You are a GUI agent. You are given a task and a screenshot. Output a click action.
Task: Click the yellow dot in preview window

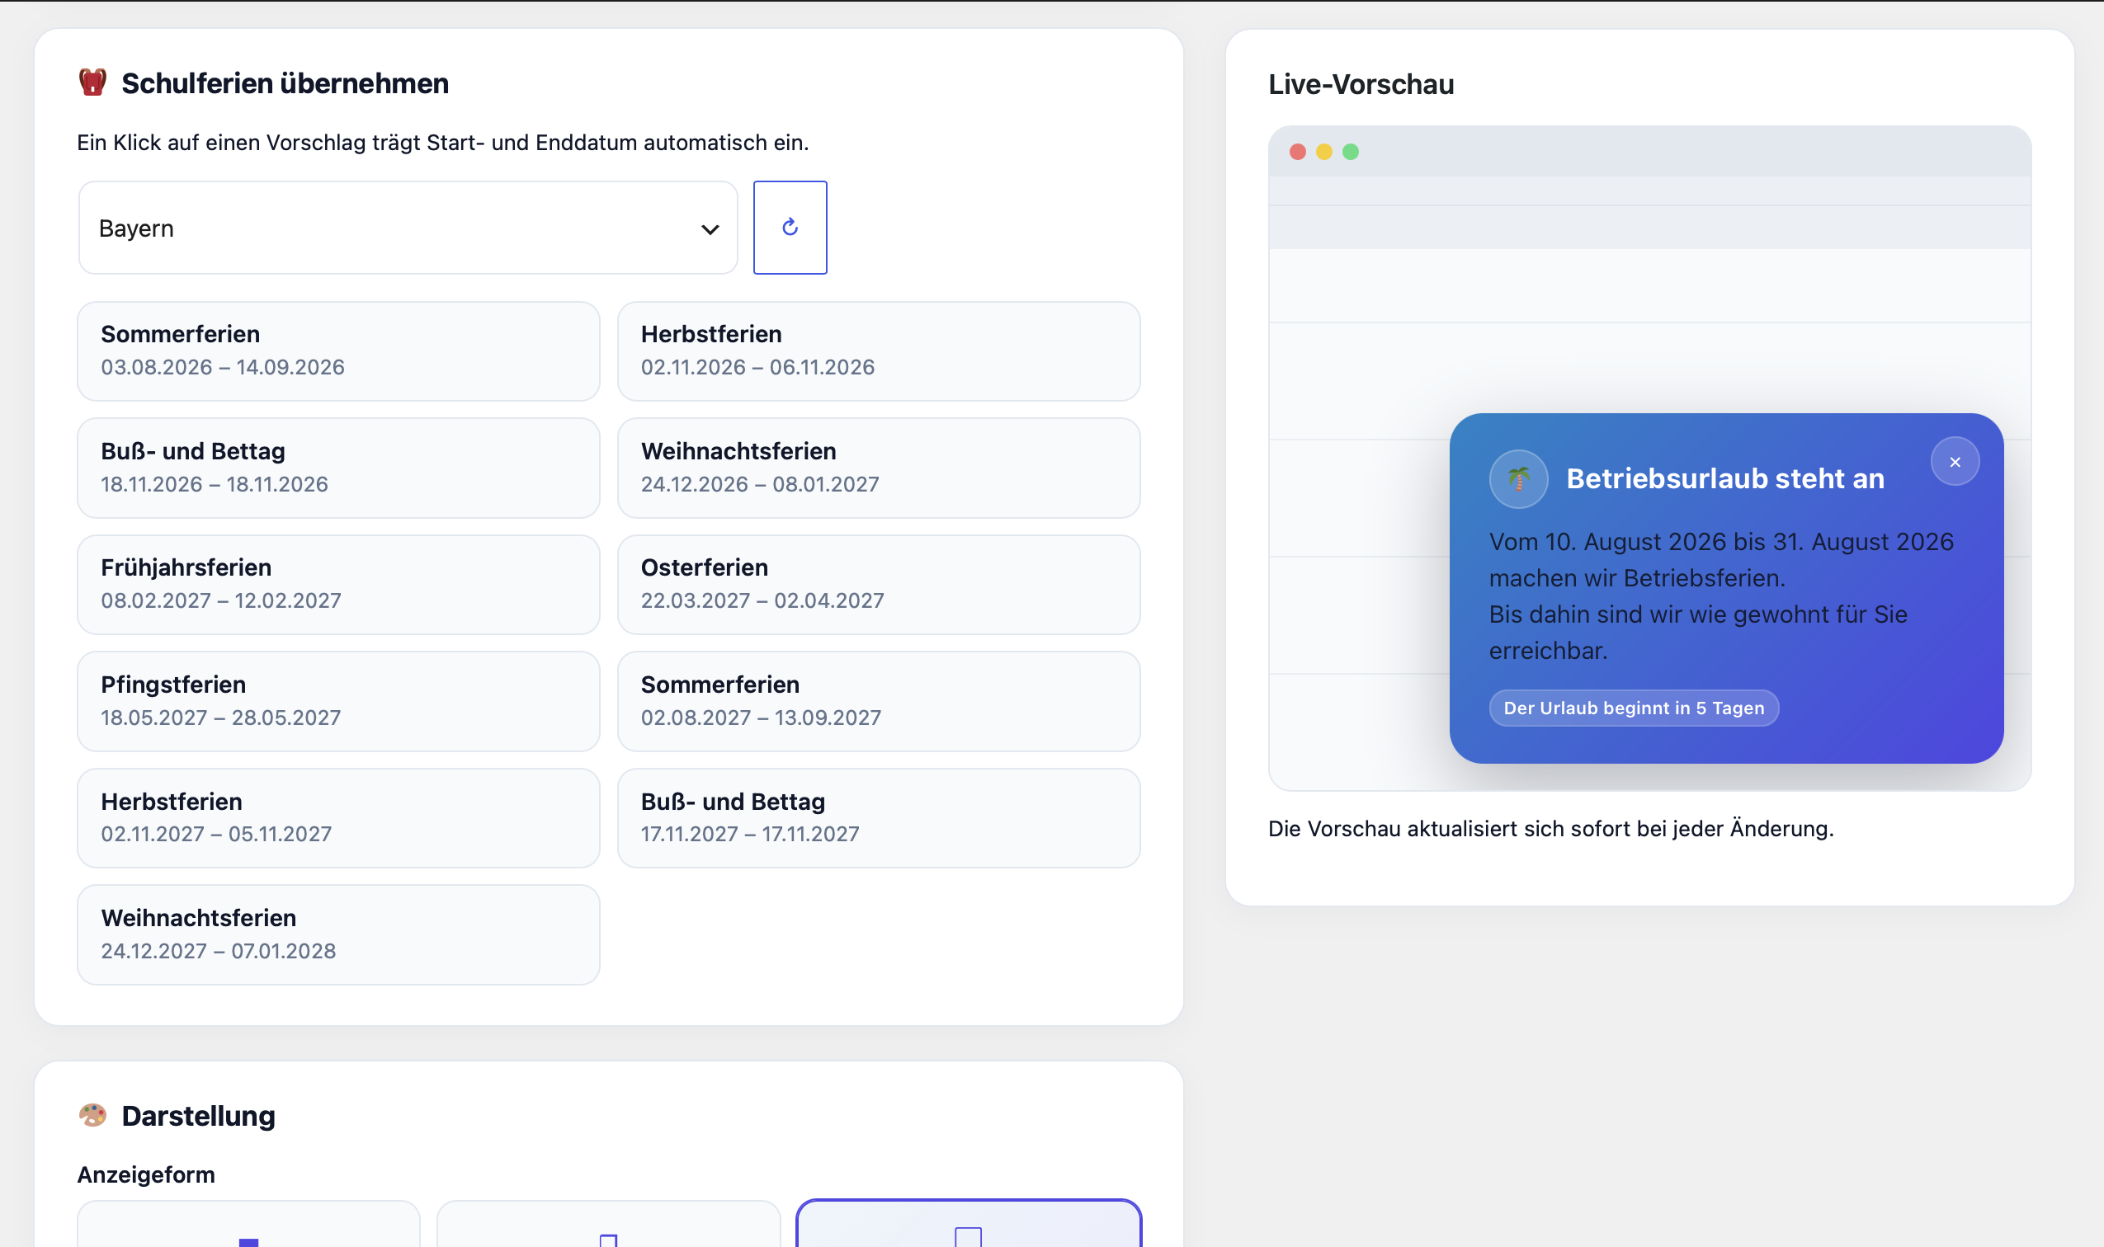[1324, 152]
